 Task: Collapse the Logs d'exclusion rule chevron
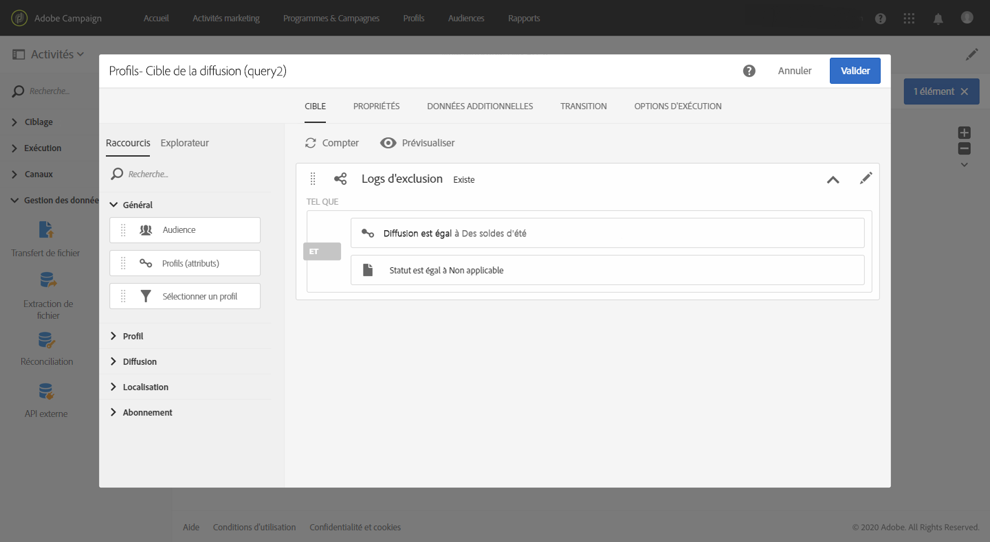coord(833,180)
